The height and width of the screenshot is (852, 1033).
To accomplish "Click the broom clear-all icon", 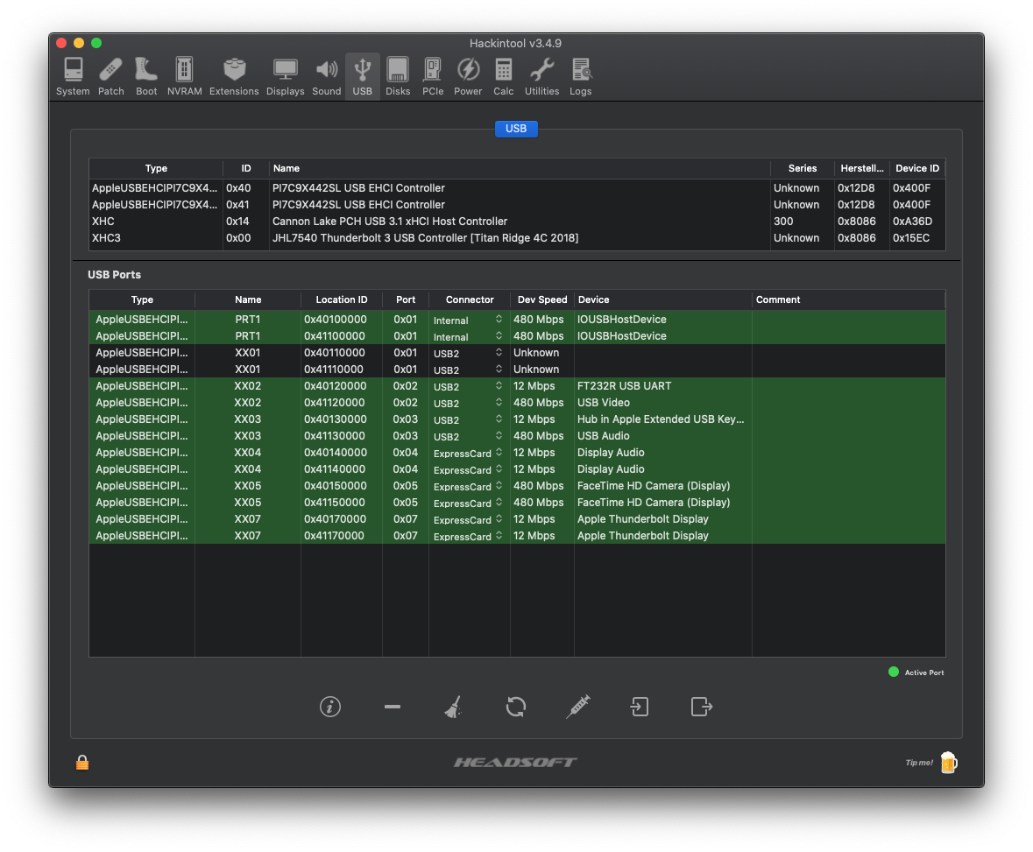I will (453, 707).
